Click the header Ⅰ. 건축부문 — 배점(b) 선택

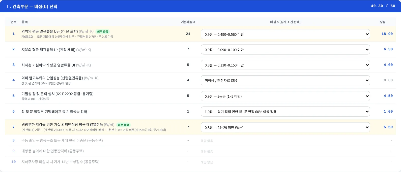click(x=32, y=7)
